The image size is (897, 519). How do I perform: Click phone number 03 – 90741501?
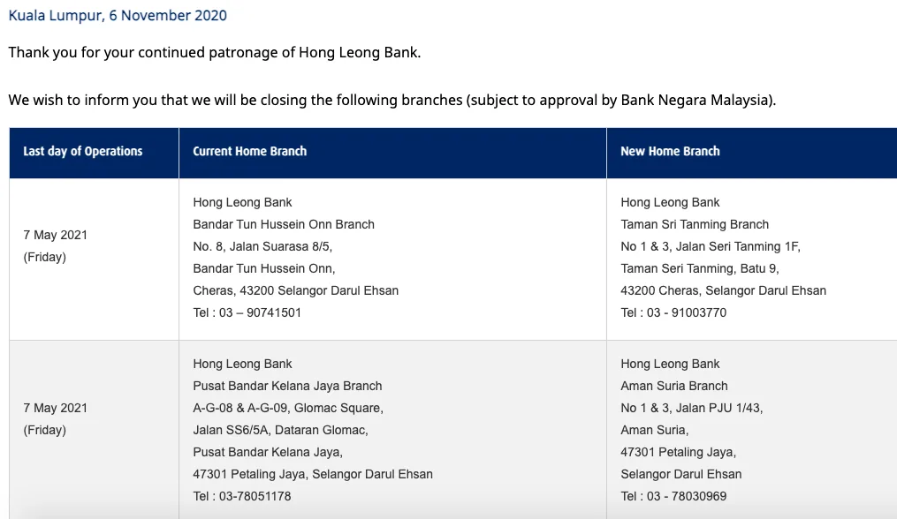247,312
